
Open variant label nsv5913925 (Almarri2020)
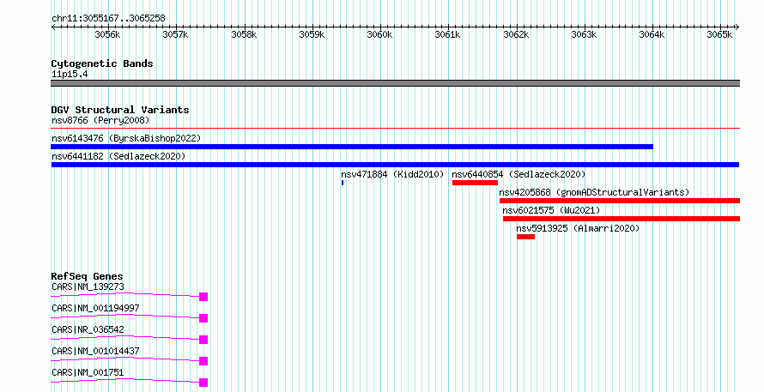click(578, 228)
